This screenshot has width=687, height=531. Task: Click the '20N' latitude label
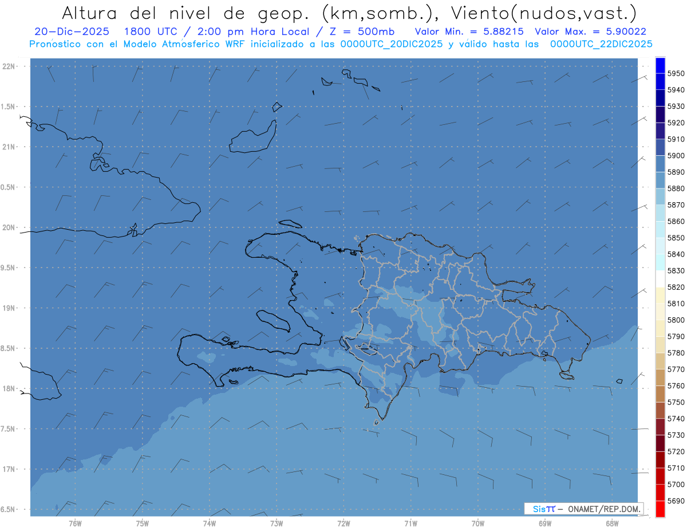[x=9, y=227]
